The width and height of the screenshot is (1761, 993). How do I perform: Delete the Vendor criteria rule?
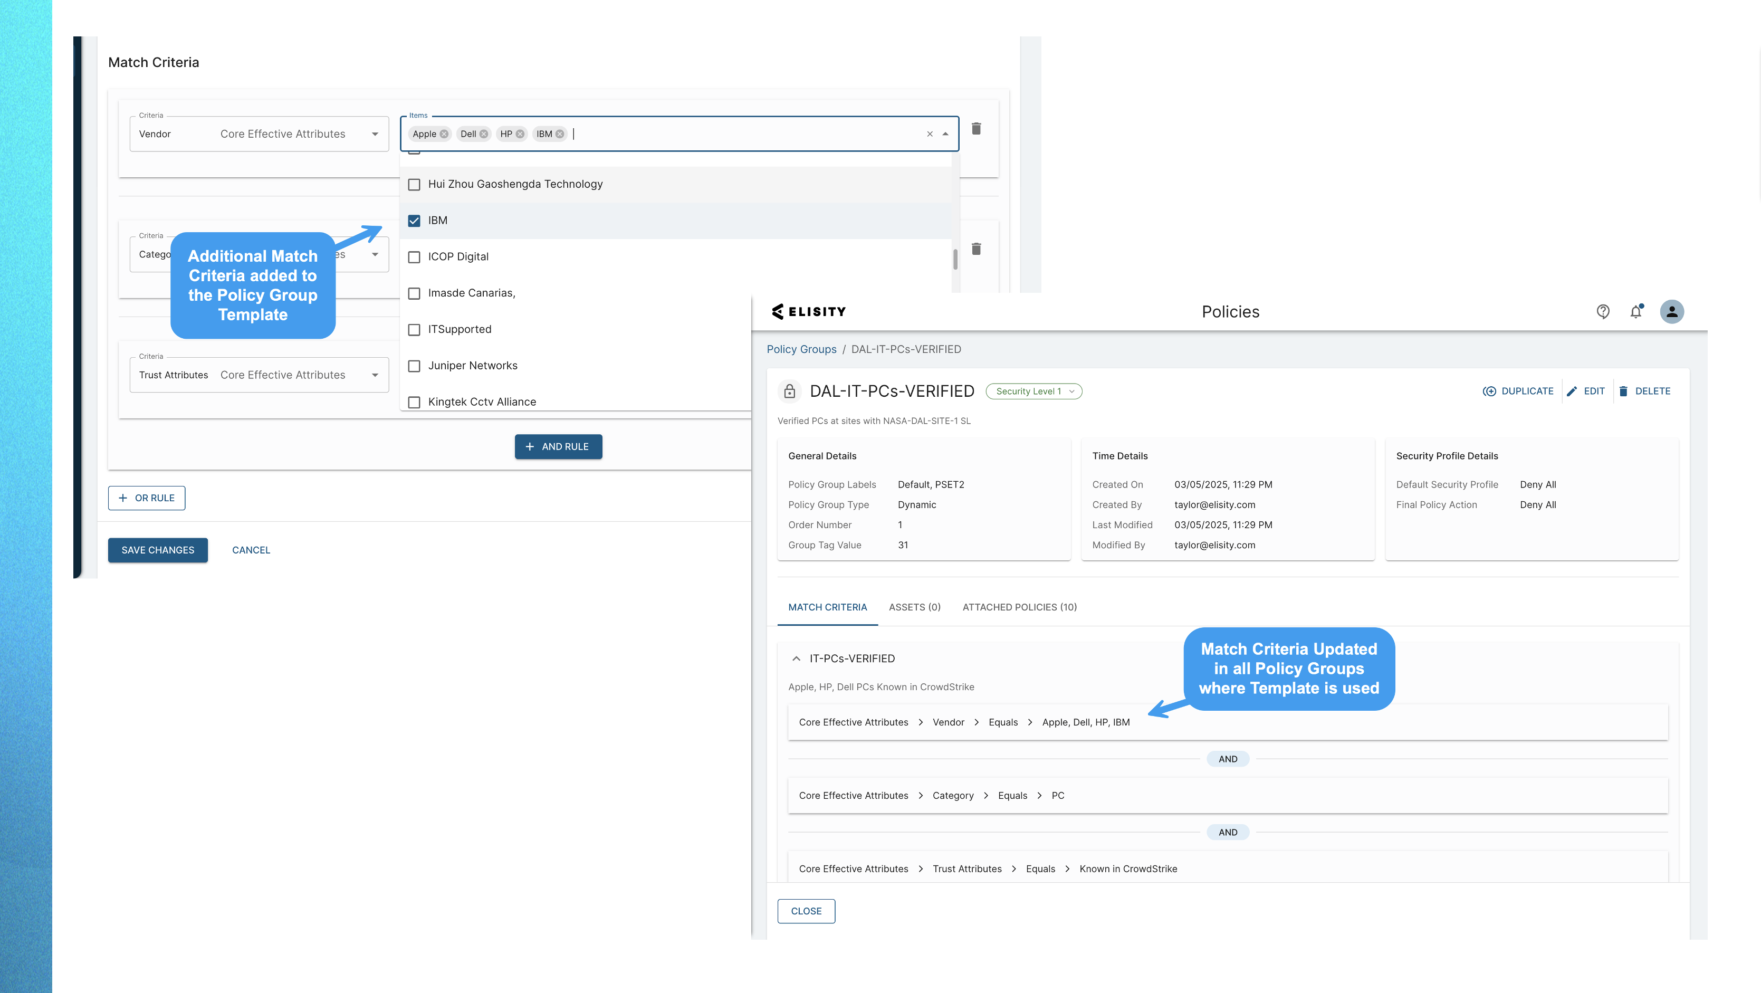click(976, 129)
